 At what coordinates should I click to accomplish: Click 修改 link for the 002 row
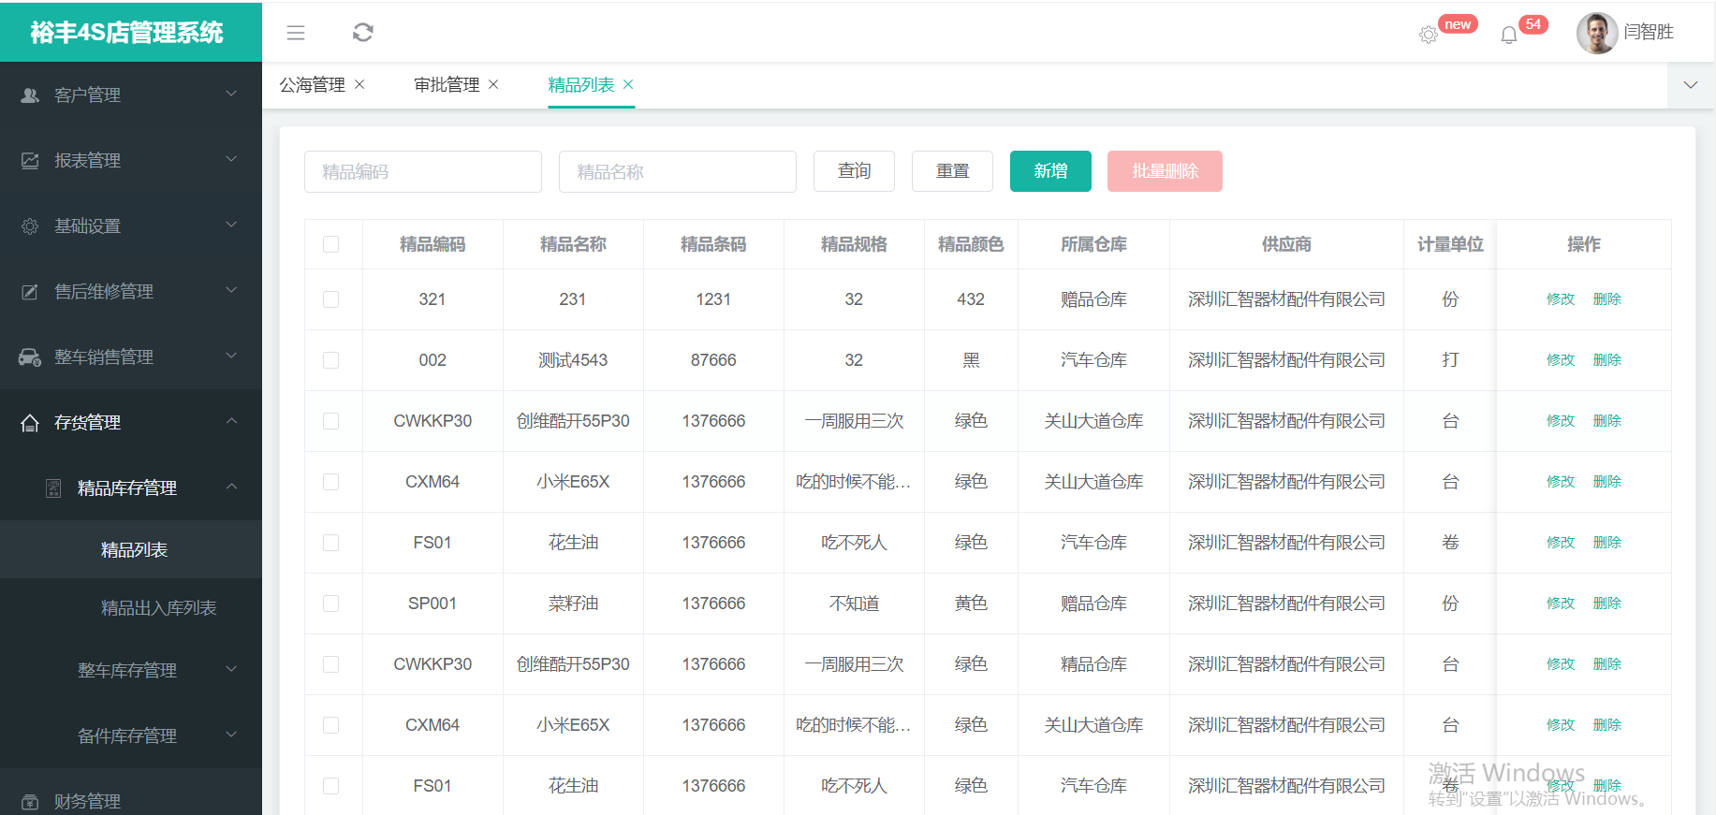1560,360
